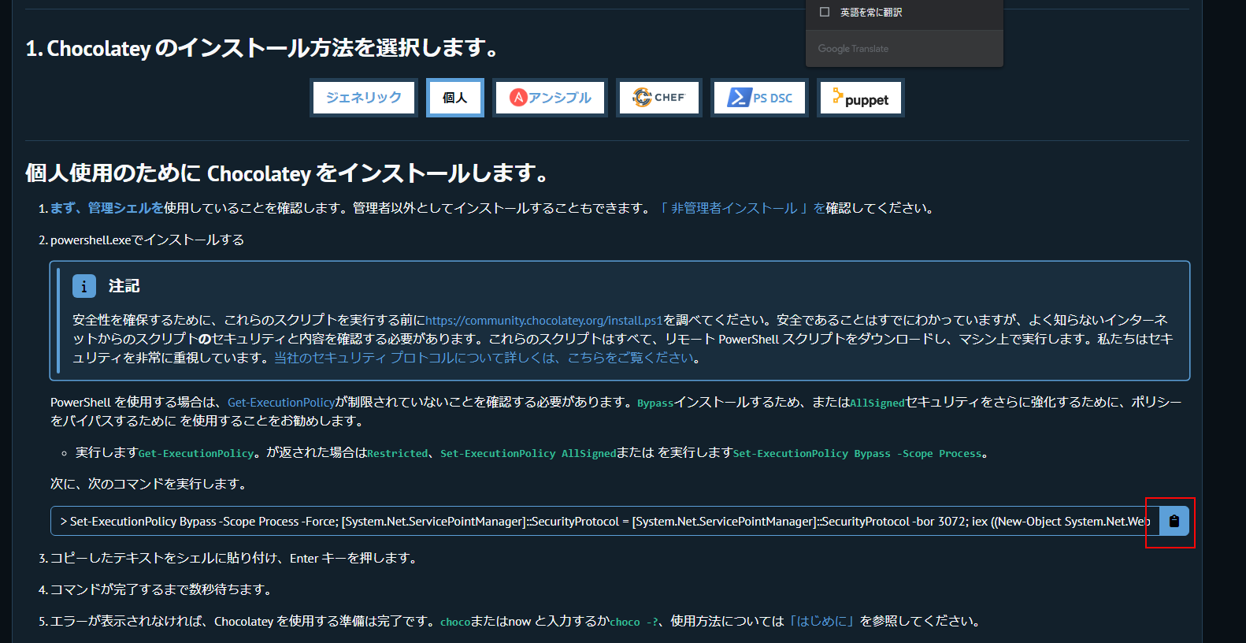Image resolution: width=1246 pixels, height=643 pixels.
Task: Open the community.chocolatey.org/install.ps1 link
Action: [x=544, y=320]
